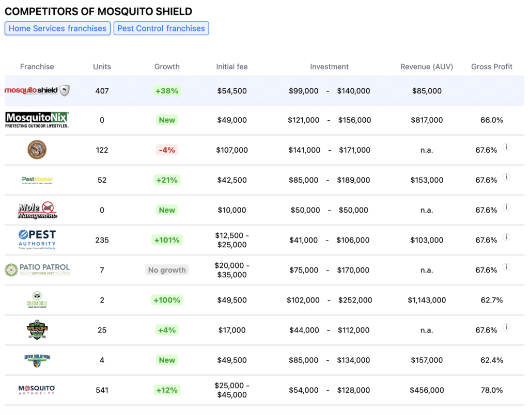Click the $107,000 initial fee
529x415 pixels.
click(x=232, y=150)
